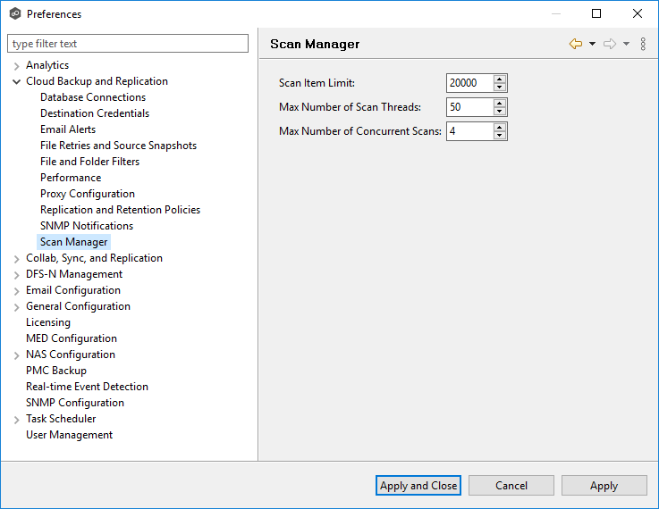Select User Management preferences page

(69, 435)
